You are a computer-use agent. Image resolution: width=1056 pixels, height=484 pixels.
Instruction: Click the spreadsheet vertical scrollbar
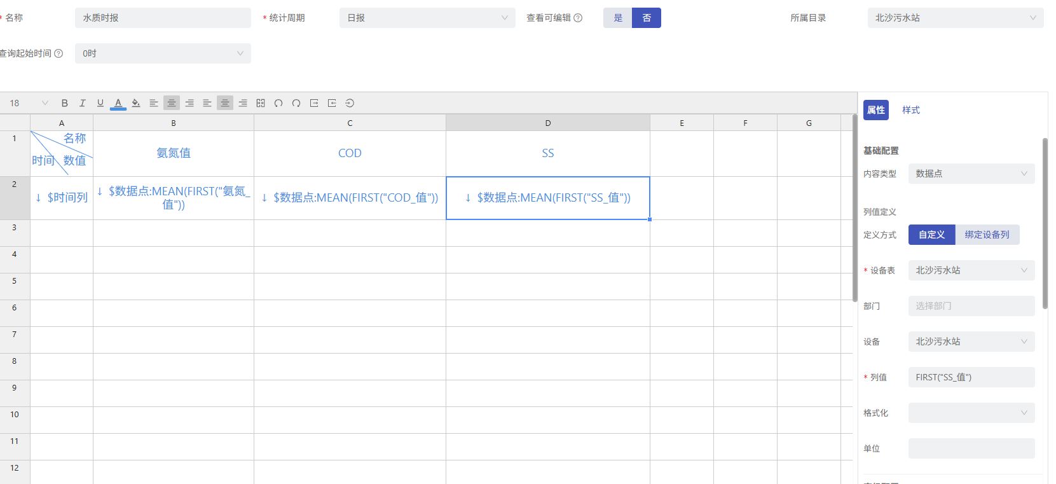click(x=854, y=209)
